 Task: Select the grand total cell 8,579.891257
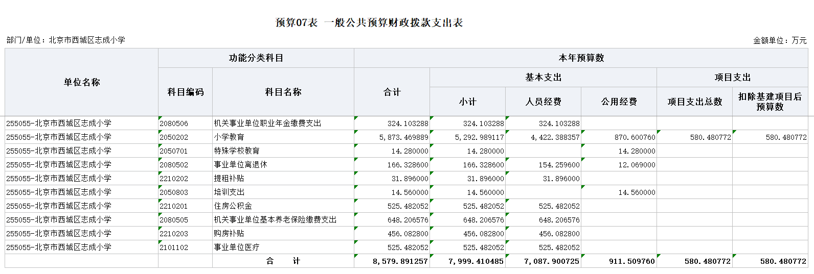point(400,261)
